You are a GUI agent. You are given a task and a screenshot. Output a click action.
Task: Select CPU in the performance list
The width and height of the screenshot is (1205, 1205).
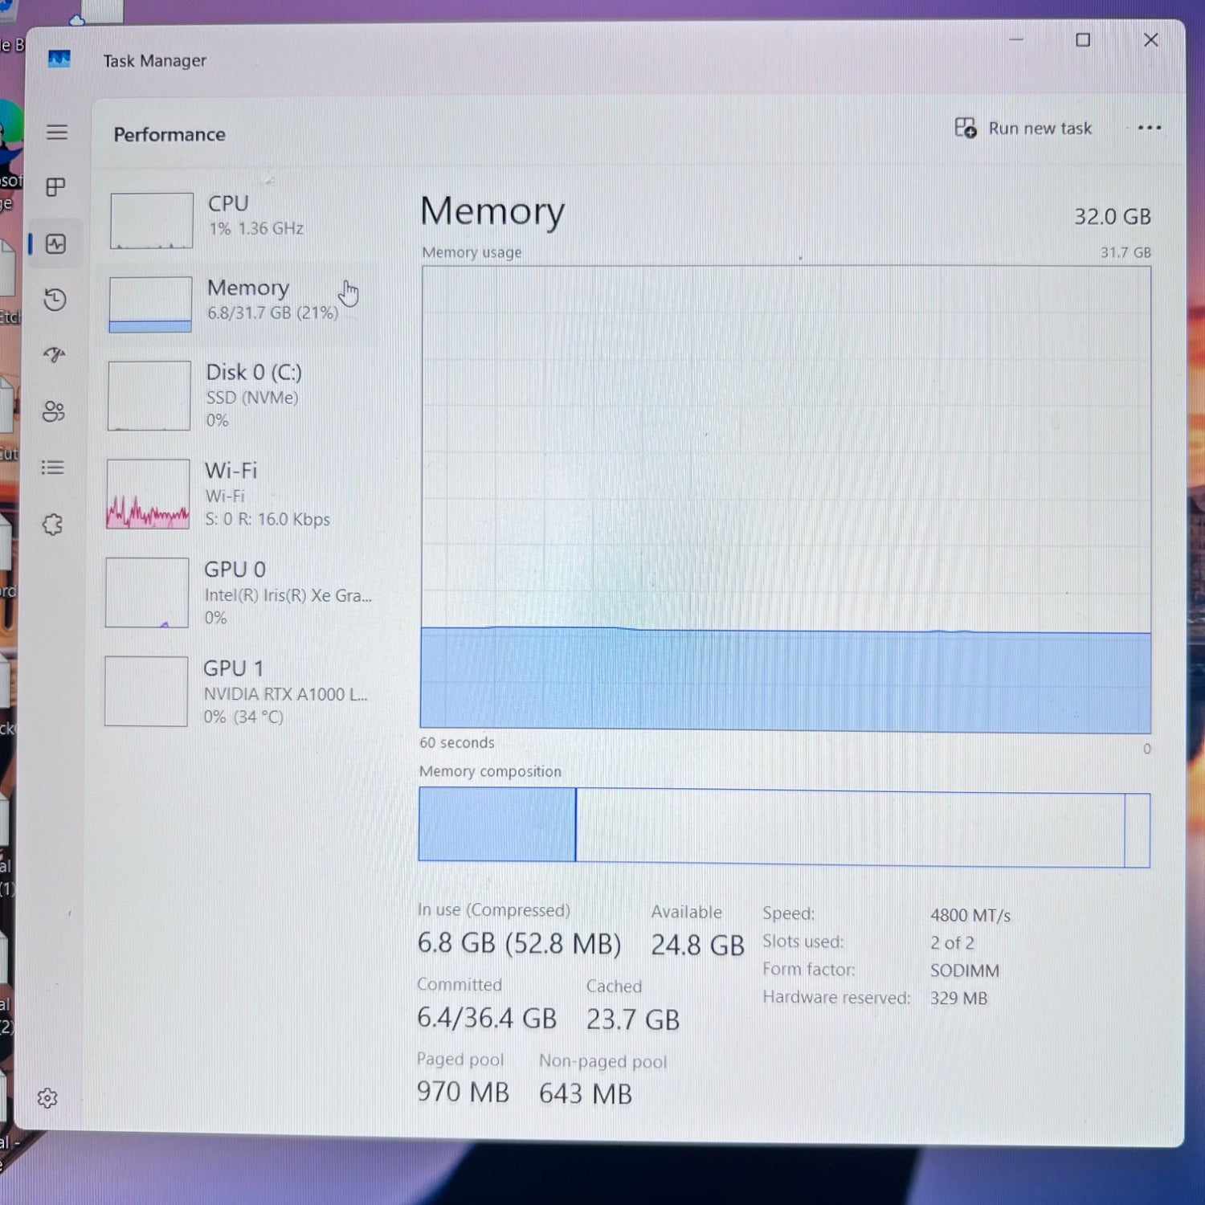click(241, 219)
